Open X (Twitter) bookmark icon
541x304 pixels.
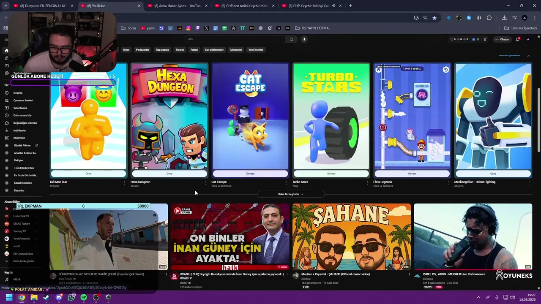point(206,28)
